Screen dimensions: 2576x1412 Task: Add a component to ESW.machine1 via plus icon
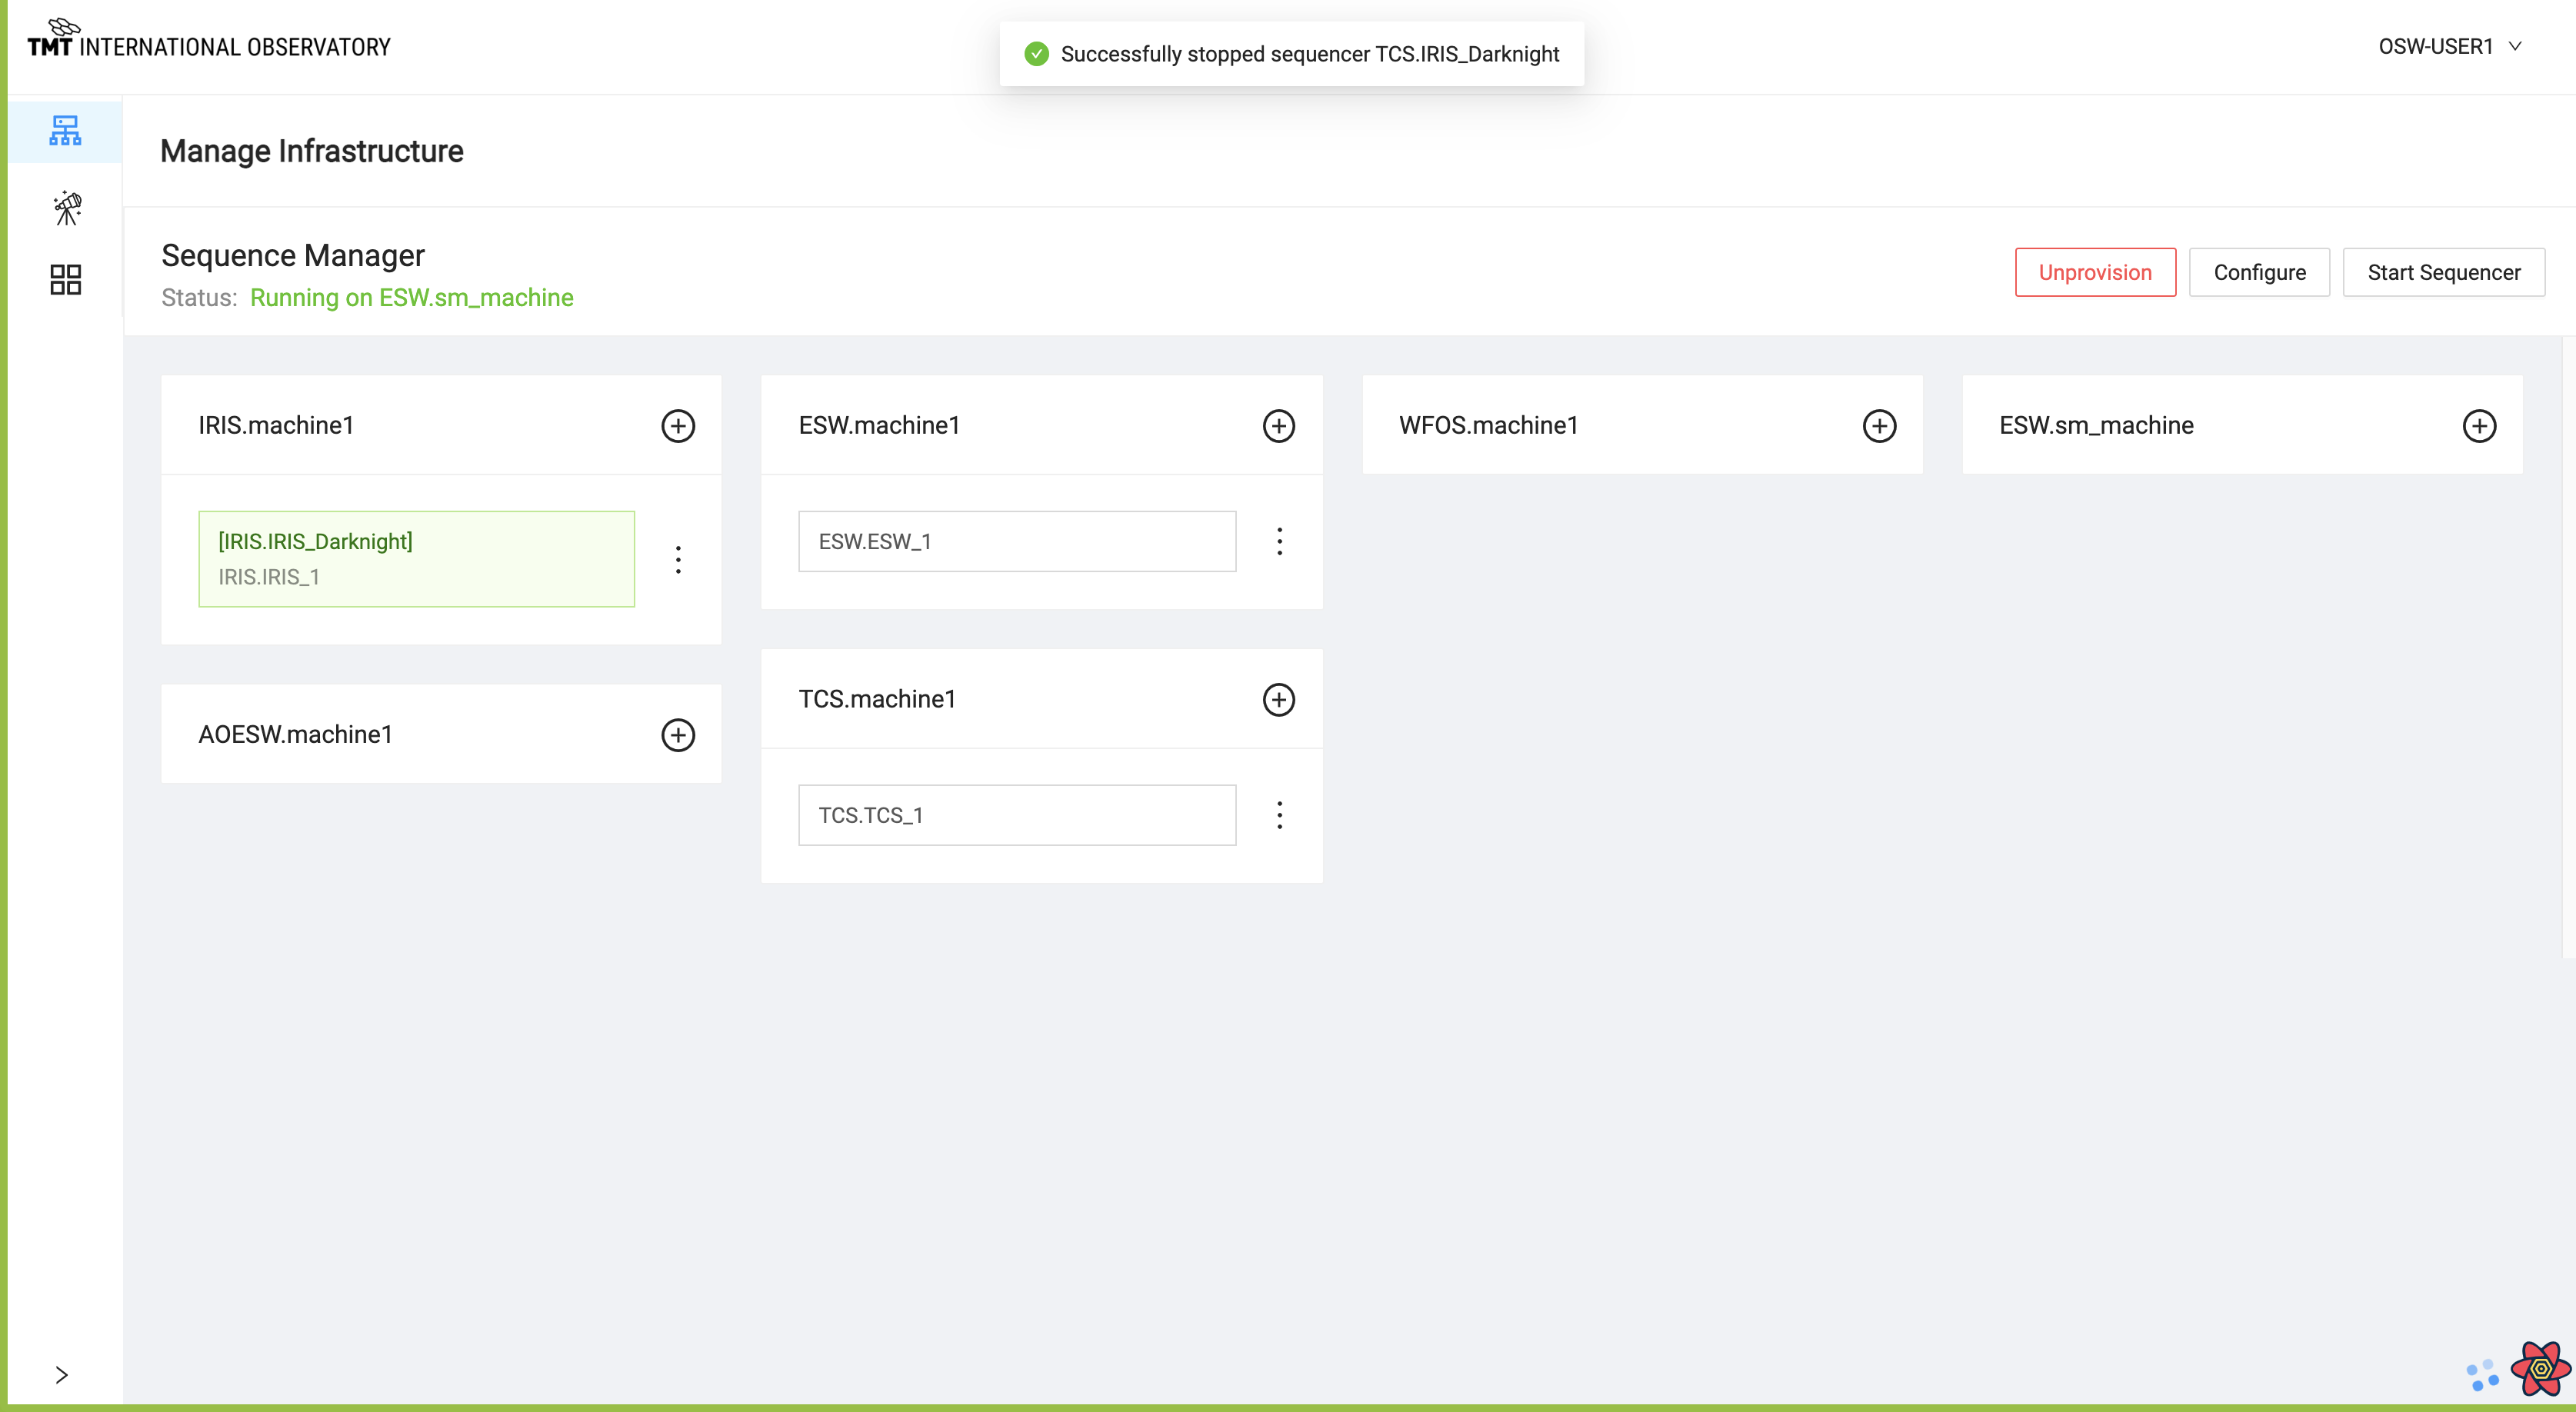click(1279, 425)
